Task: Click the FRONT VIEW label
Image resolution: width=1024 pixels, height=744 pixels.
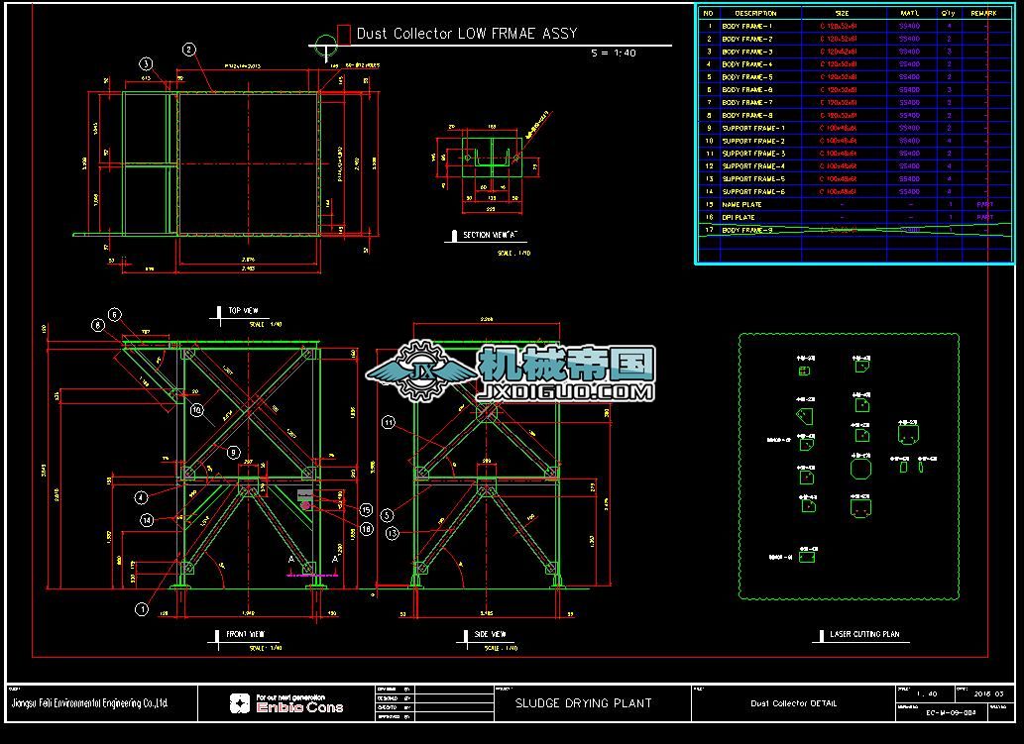Action: pos(246,634)
